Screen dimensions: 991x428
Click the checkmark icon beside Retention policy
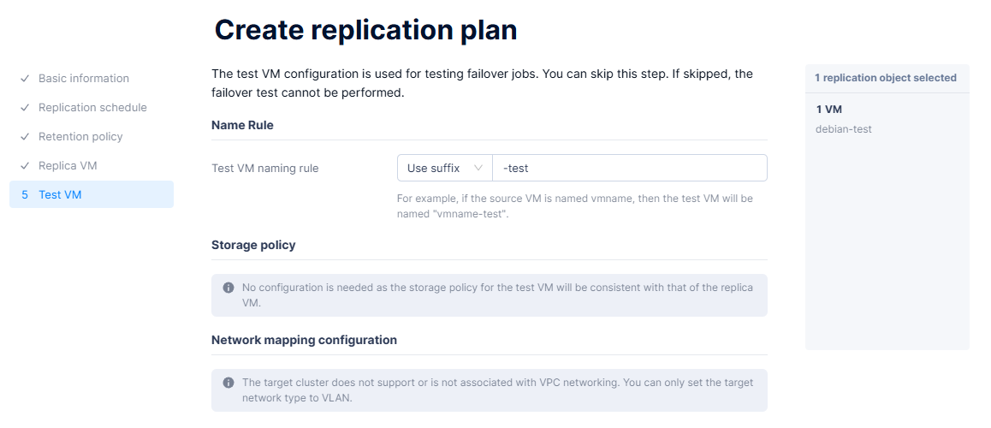pos(25,137)
